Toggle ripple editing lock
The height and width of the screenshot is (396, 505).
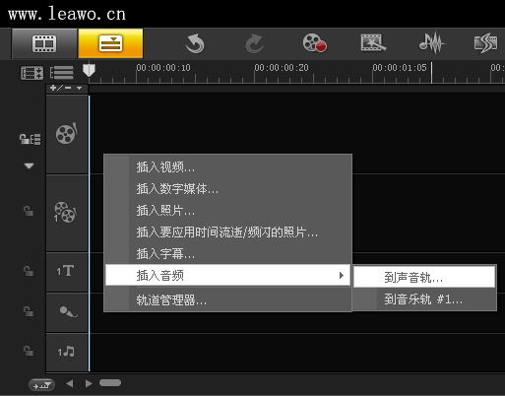pos(30,139)
